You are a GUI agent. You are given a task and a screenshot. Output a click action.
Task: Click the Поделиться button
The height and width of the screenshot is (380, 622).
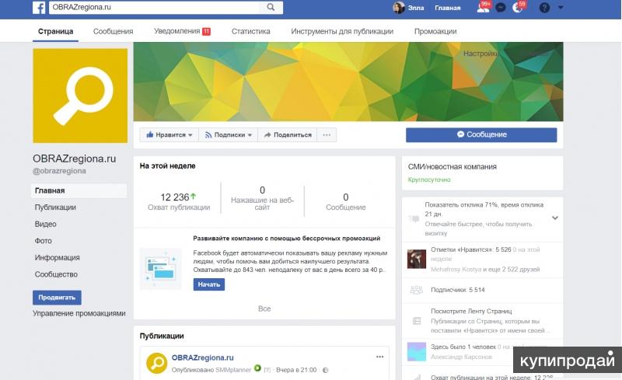pyautogui.click(x=287, y=135)
